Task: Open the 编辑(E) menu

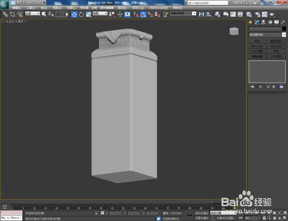Action: pos(16,8)
